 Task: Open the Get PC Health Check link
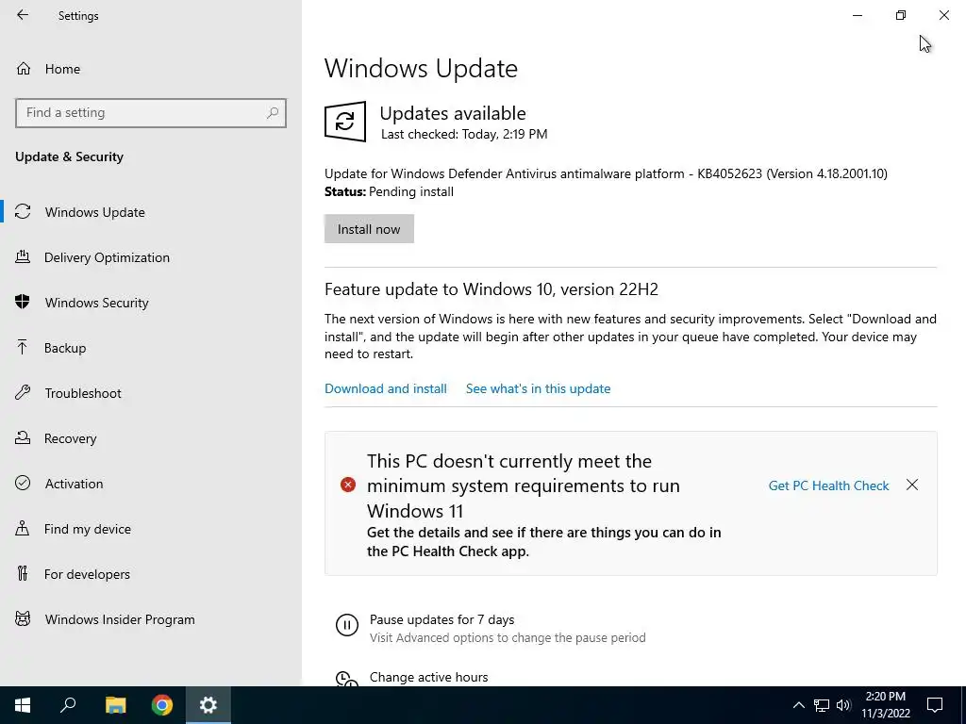[828, 485]
